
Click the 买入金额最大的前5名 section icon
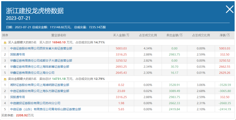tap(5, 43)
